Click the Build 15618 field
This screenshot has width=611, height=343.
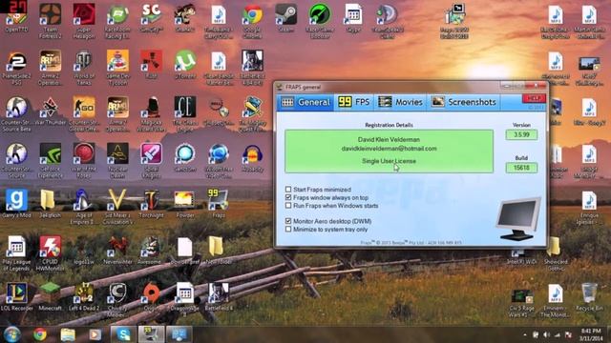point(521,168)
